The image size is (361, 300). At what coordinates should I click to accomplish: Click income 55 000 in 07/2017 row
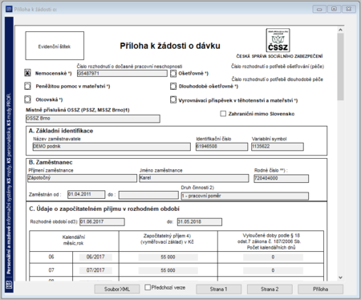click(168, 270)
